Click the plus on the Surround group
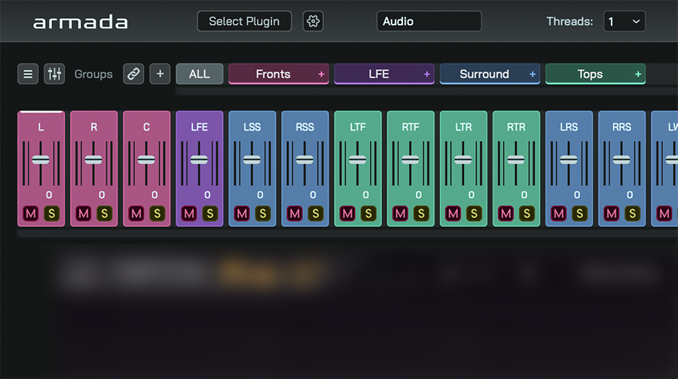Image resolution: width=678 pixels, height=379 pixels. tap(533, 74)
